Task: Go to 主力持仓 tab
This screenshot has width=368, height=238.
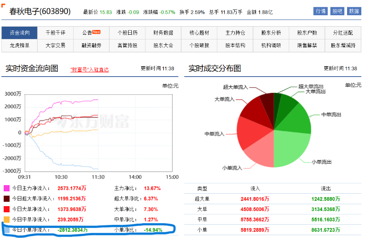Action: coord(235,33)
